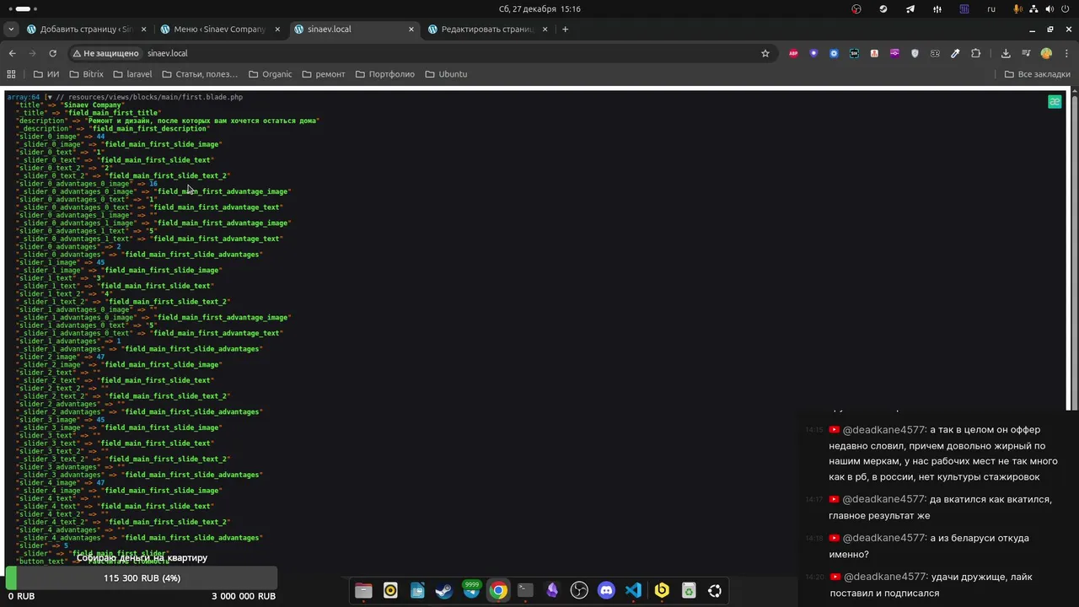Open a new tab with plus button
Viewport: 1079px width, 607px height.
pos(565,30)
